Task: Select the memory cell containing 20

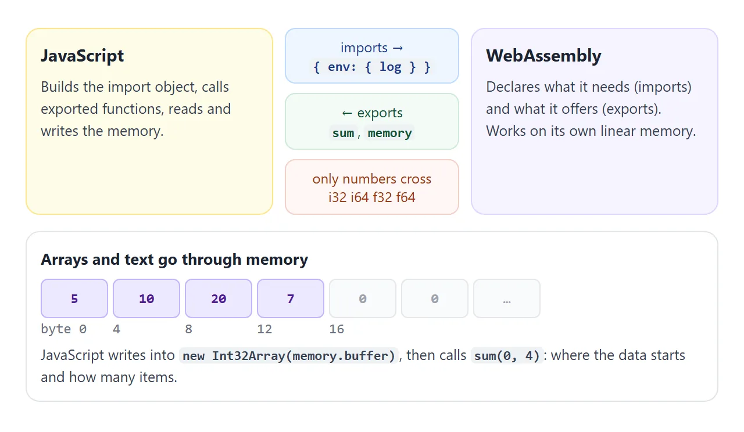Action: pyautogui.click(x=219, y=298)
